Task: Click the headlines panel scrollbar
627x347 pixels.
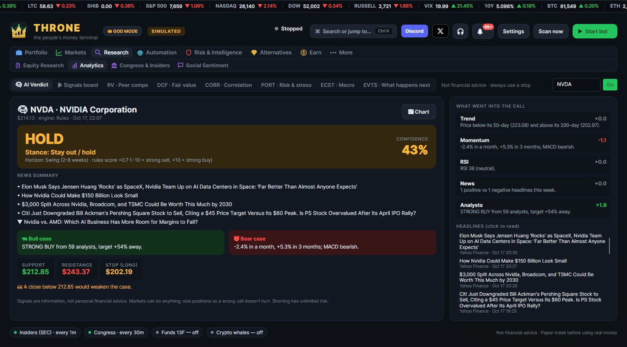Action: coord(609,246)
